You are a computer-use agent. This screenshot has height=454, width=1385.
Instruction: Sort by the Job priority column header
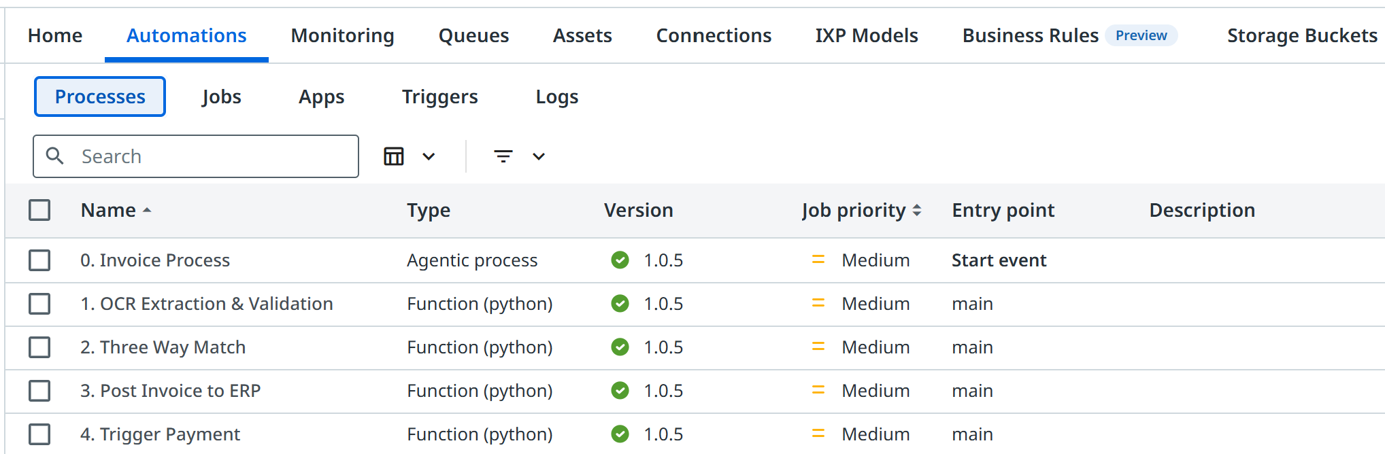click(x=854, y=211)
